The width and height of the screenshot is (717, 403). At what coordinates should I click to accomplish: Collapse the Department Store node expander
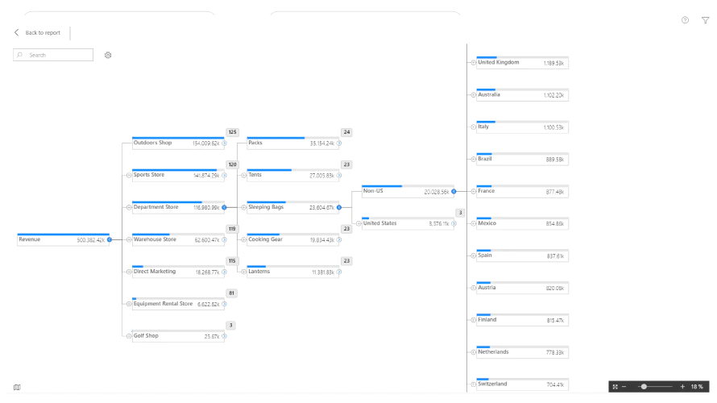[x=224, y=208]
